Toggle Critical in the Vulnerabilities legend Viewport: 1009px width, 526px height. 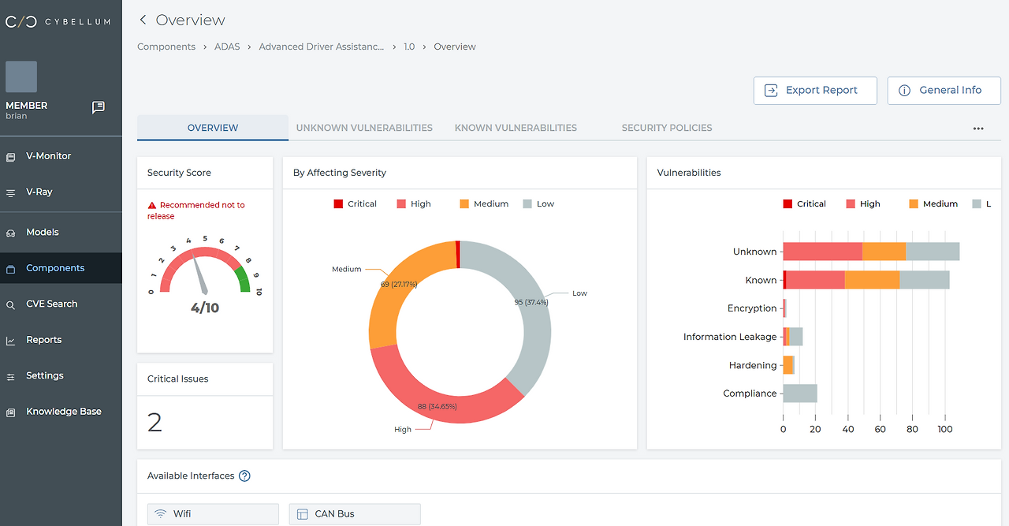(x=804, y=203)
